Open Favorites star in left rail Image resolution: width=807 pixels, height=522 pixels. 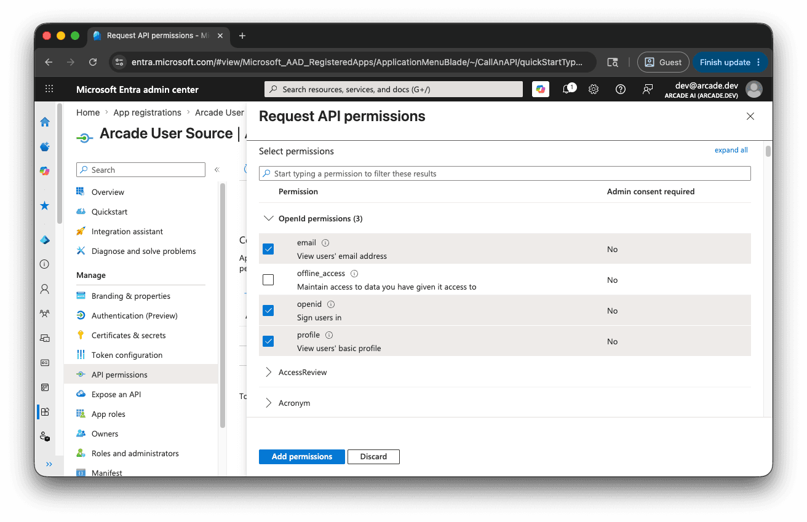45,205
